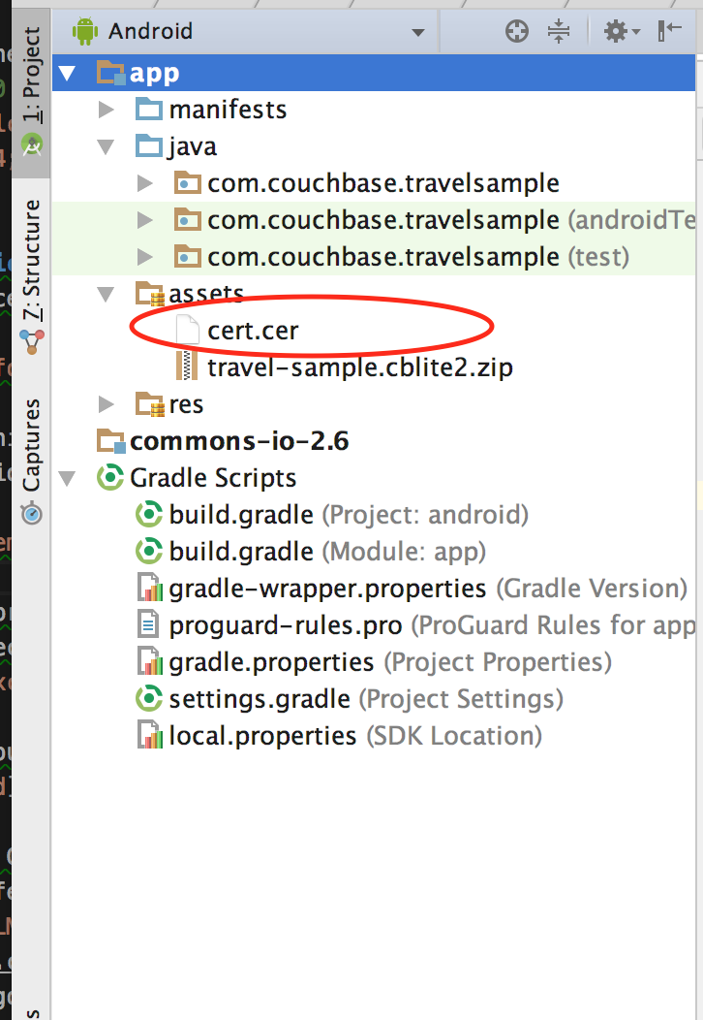Click the assets resource folder icon

pyautogui.click(x=149, y=294)
